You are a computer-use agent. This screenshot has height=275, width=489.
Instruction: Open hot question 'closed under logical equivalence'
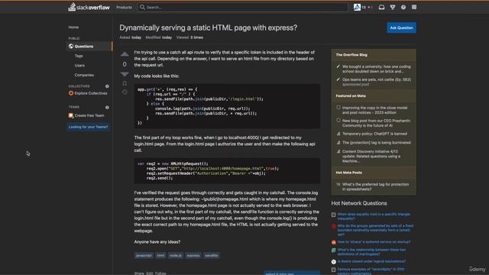(x=371, y=261)
